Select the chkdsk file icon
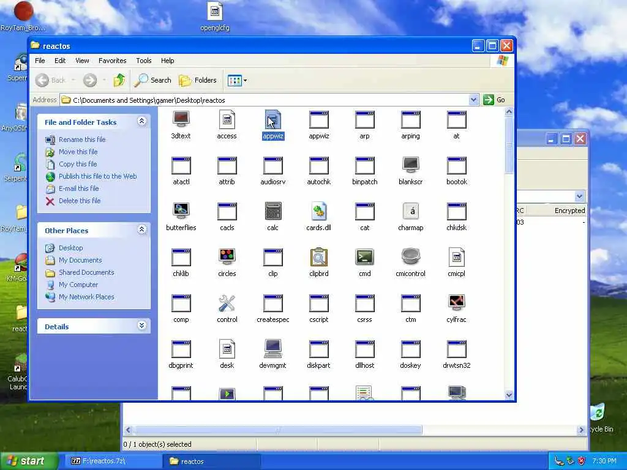Image resolution: width=627 pixels, height=470 pixels. 457,211
